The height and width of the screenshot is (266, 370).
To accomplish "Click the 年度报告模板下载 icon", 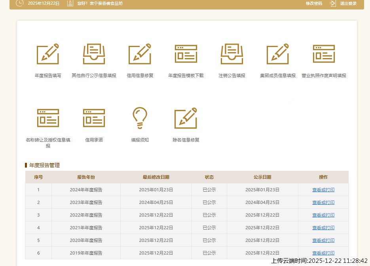I will pyautogui.click(x=186, y=54).
